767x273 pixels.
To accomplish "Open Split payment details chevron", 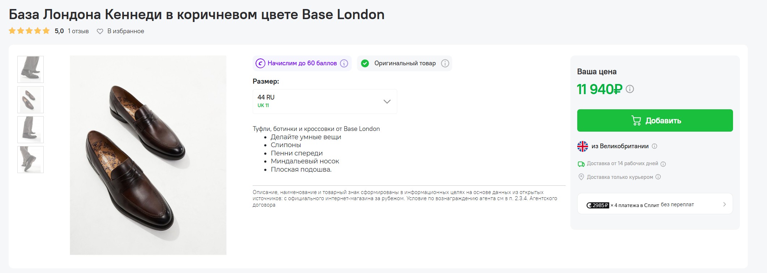I will click(x=724, y=204).
